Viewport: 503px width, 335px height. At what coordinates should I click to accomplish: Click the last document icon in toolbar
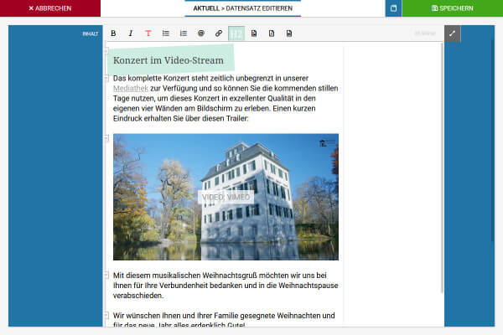tap(289, 33)
